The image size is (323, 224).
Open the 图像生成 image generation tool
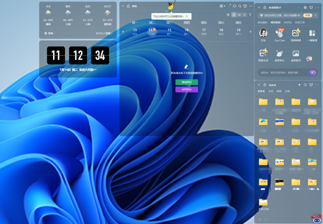tap(263, 53)
